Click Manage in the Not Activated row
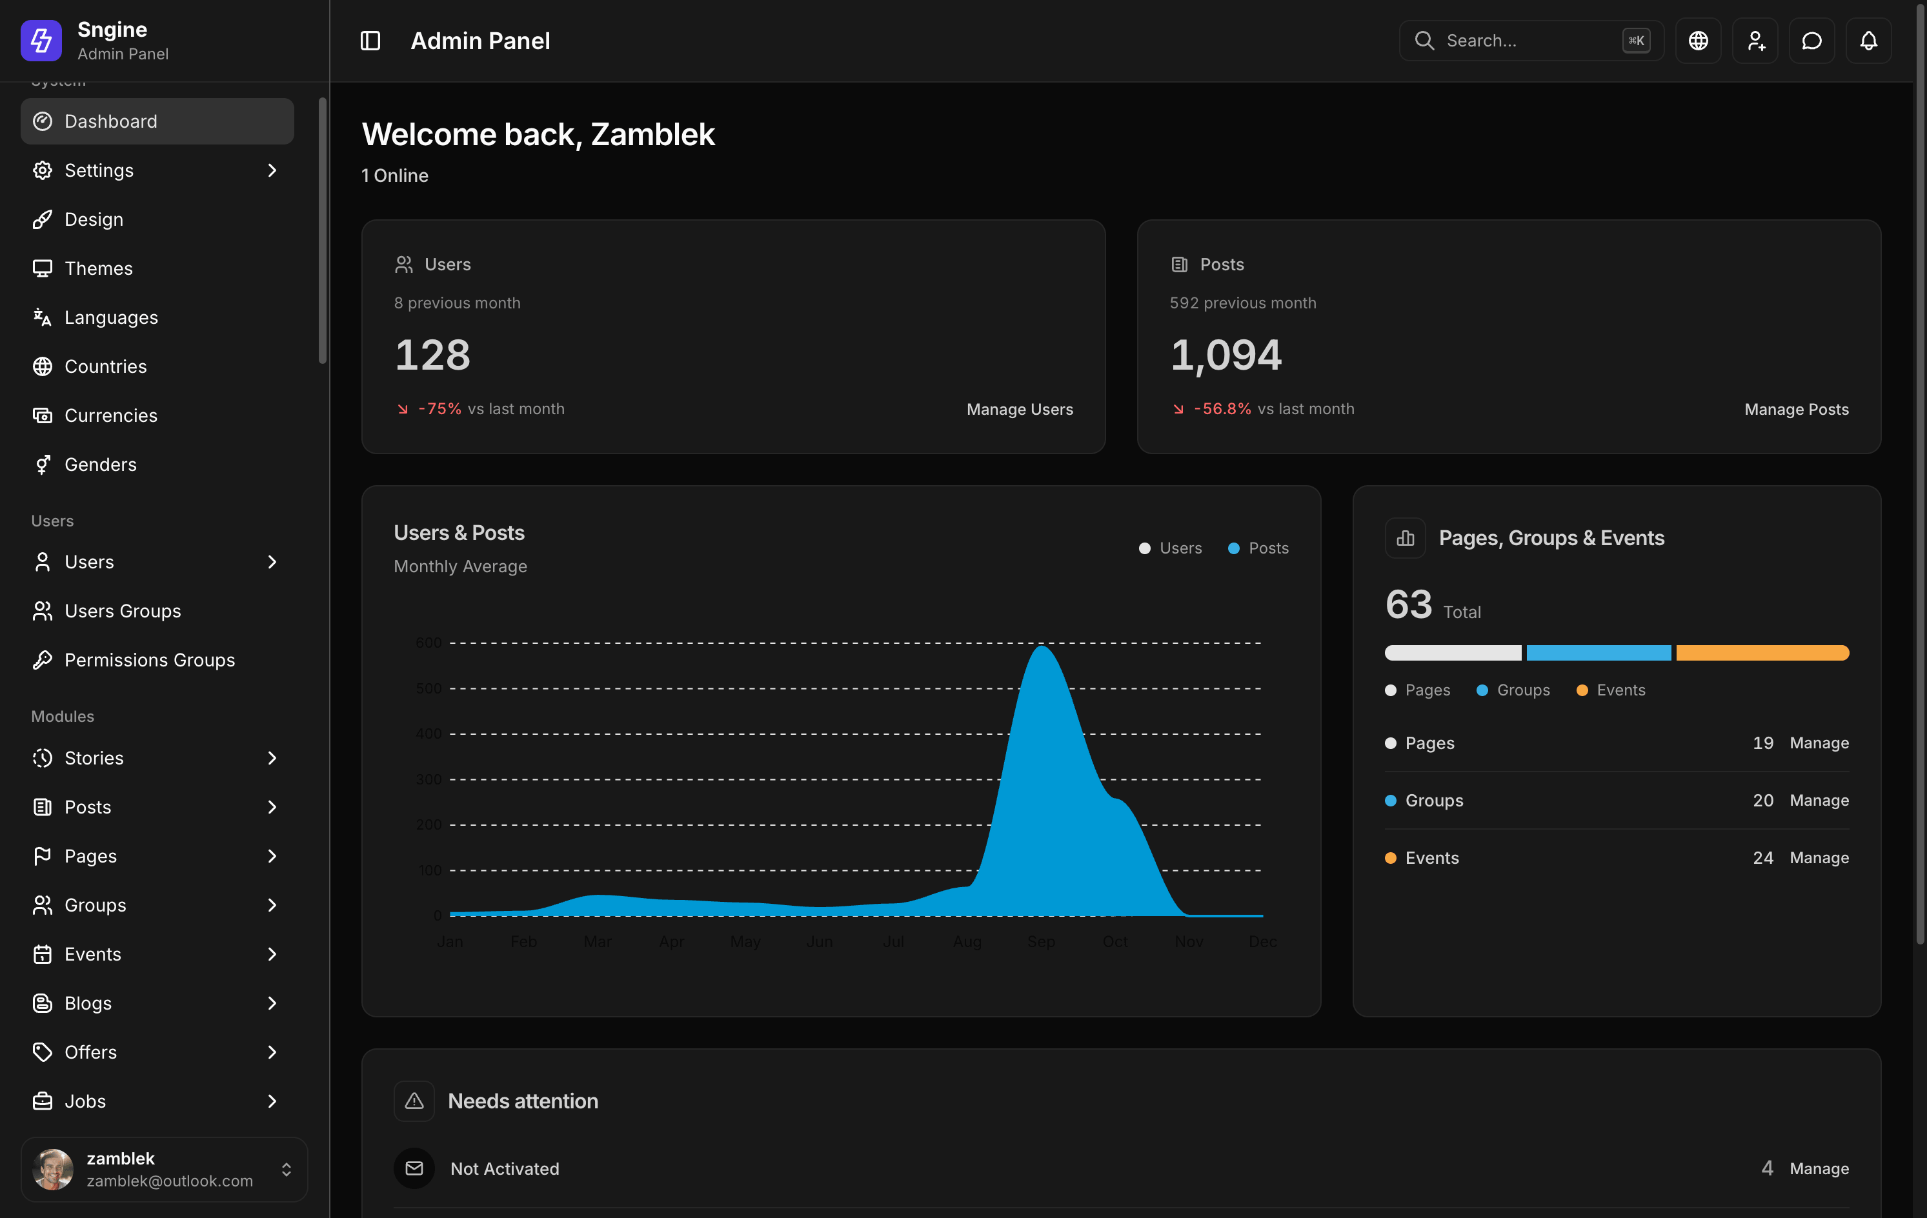Viewport: 1927px width, 1218px height. (1819, 1168)
